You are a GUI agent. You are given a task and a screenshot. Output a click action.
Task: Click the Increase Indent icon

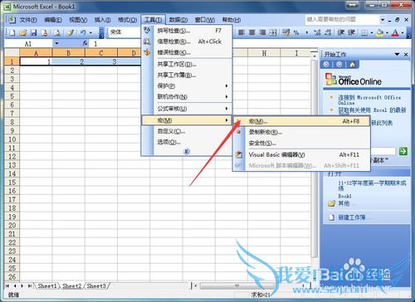tap(351, 32)
